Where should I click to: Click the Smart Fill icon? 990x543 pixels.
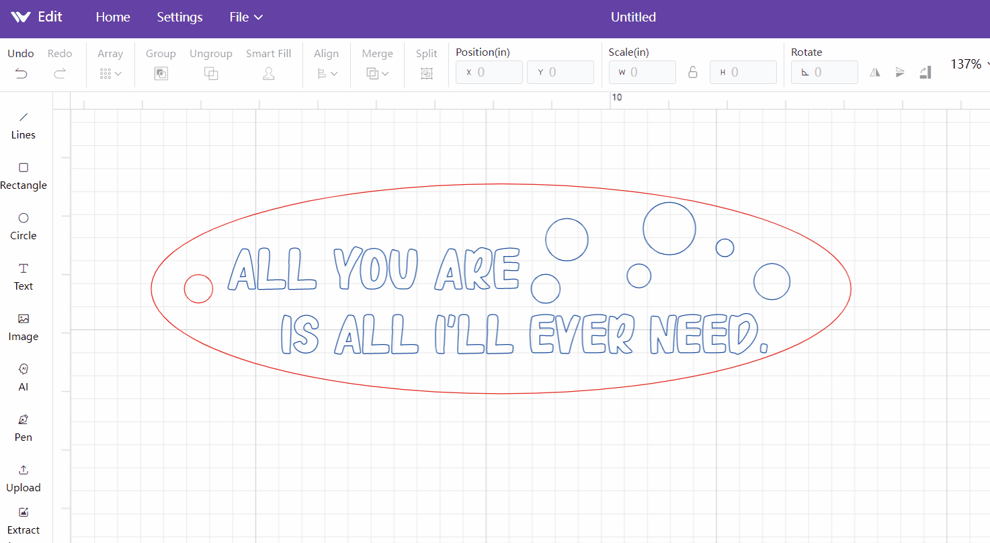268,73
